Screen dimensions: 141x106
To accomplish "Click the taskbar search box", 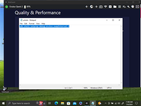I will point(26,103).
